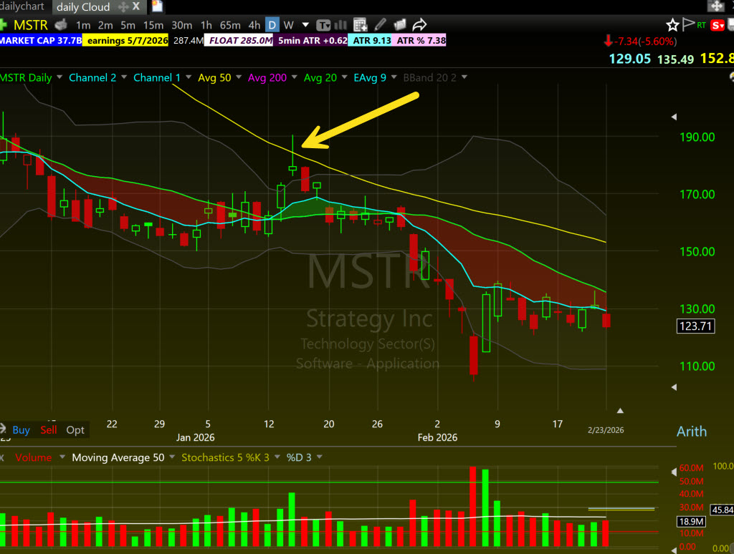This screenshot has height=554, width=734.
Task: Expand the BBand 20 2 dropdown
Action: [x=464, y=77]
